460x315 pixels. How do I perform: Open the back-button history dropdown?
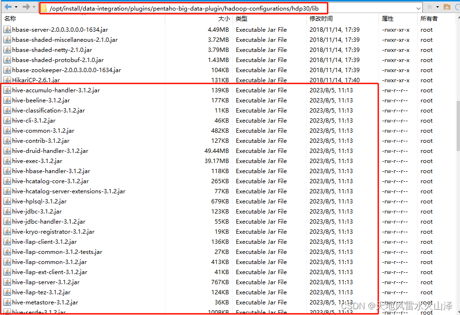15,7
